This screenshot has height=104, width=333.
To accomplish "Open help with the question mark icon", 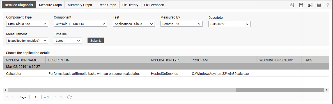I will tap(328, 5).
